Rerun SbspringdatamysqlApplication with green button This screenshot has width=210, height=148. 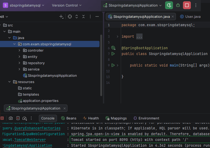(x=169, y=5)
